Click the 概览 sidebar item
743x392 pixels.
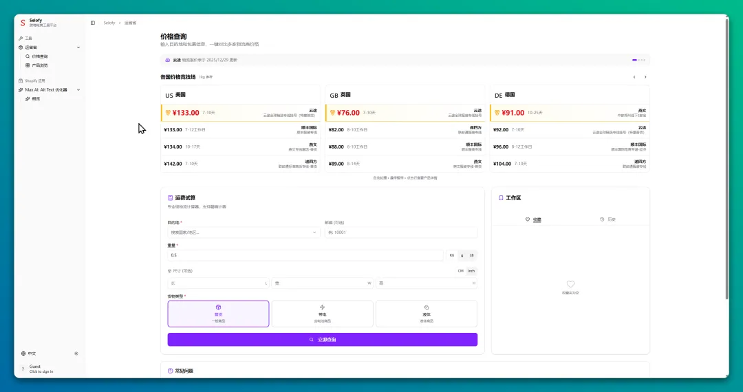[x=36, y=98]
